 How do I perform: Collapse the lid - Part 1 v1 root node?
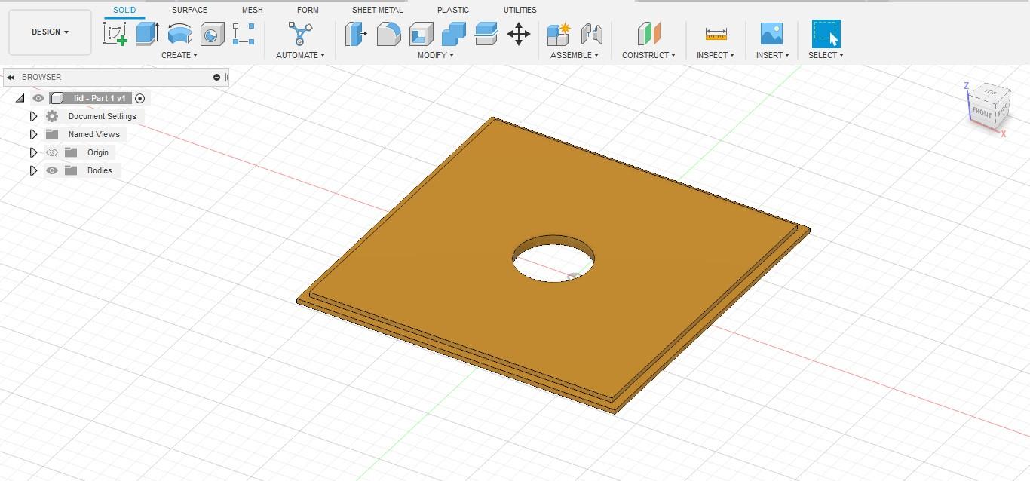tap(20, 98)
